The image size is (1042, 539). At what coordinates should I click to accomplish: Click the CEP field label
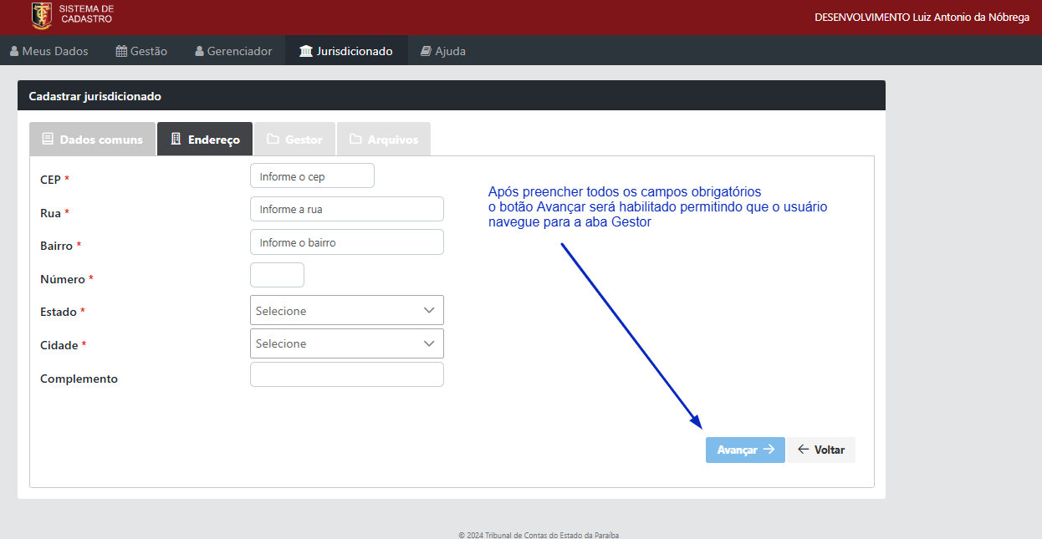click(x=50, y=180)
